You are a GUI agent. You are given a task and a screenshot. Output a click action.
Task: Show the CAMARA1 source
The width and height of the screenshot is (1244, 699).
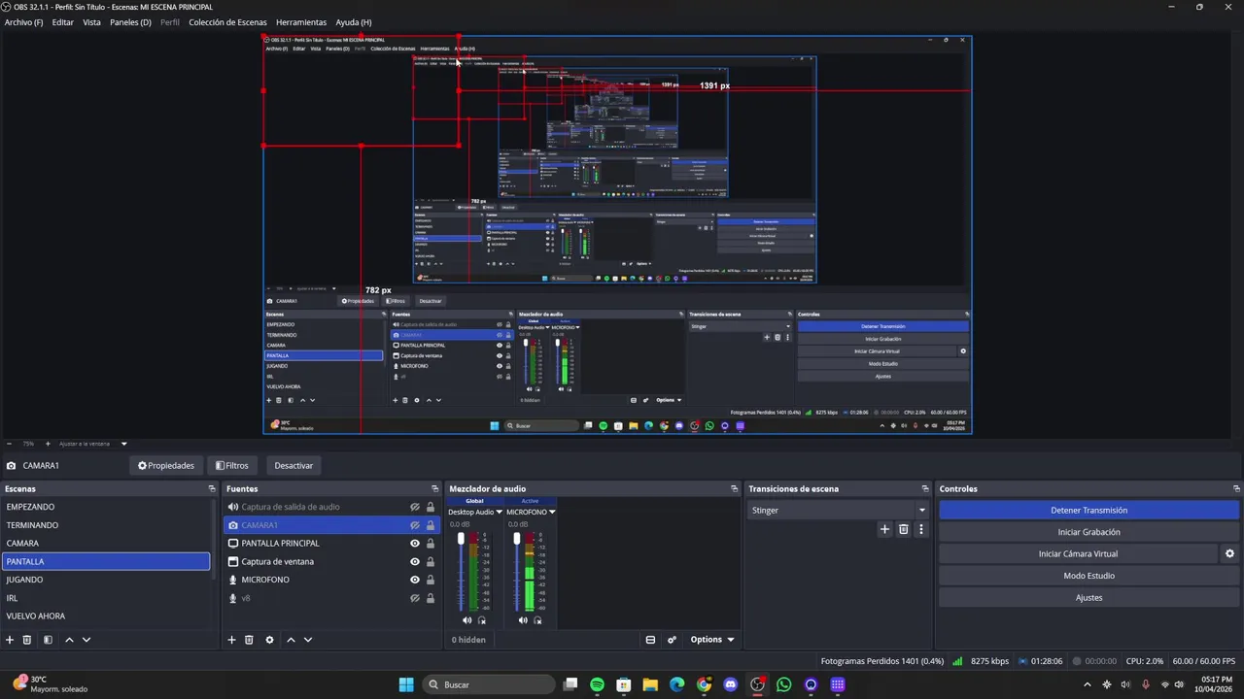[x=415, y=525]
